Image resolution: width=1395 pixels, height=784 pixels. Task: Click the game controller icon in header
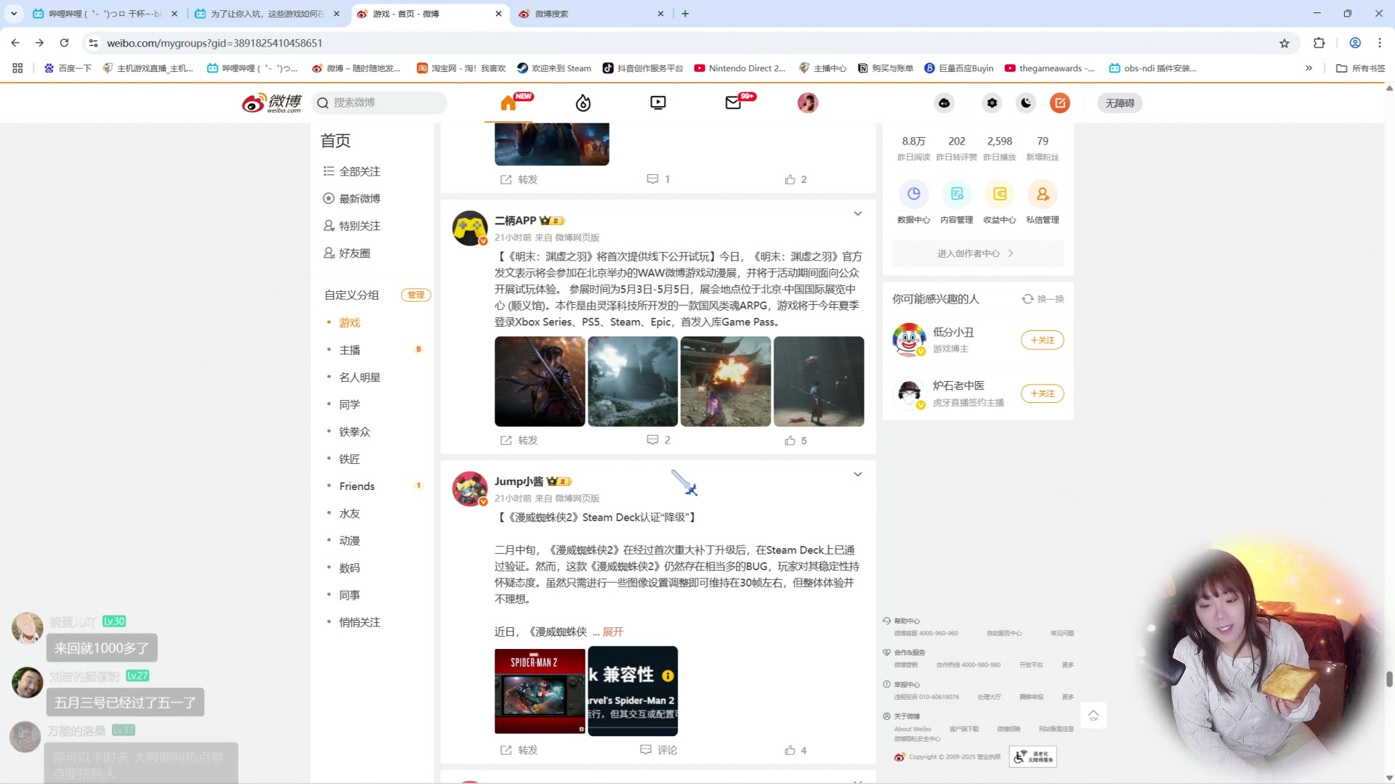pyautogui.click(x=944, y=103)
